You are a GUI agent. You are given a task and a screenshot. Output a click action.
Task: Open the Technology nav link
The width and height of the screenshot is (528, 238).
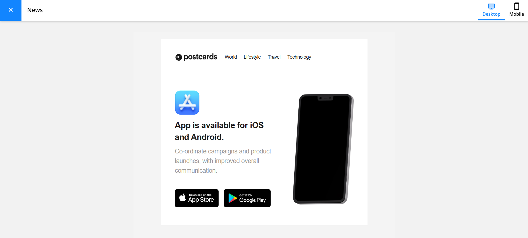pyautogui.click(x=299, y=57)
